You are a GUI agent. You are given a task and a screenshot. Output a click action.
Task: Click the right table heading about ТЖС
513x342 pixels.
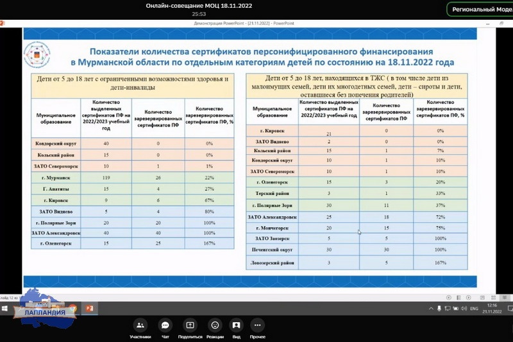pyautogui.click(x=357, y=87)
